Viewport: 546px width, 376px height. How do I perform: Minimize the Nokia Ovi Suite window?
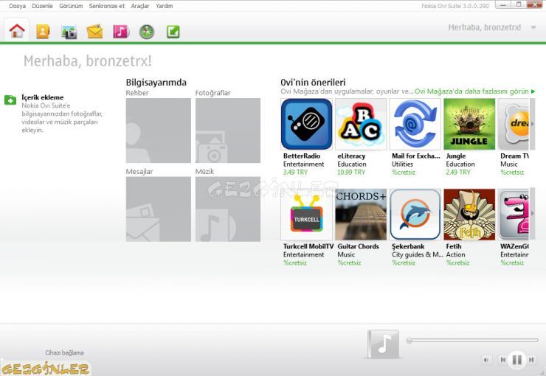(x=502, y=4)
